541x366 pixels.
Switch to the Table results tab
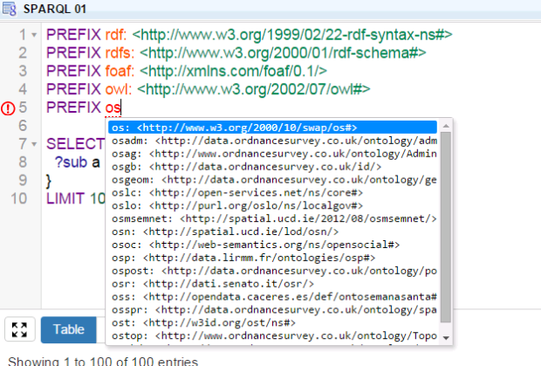pos(69,329)
